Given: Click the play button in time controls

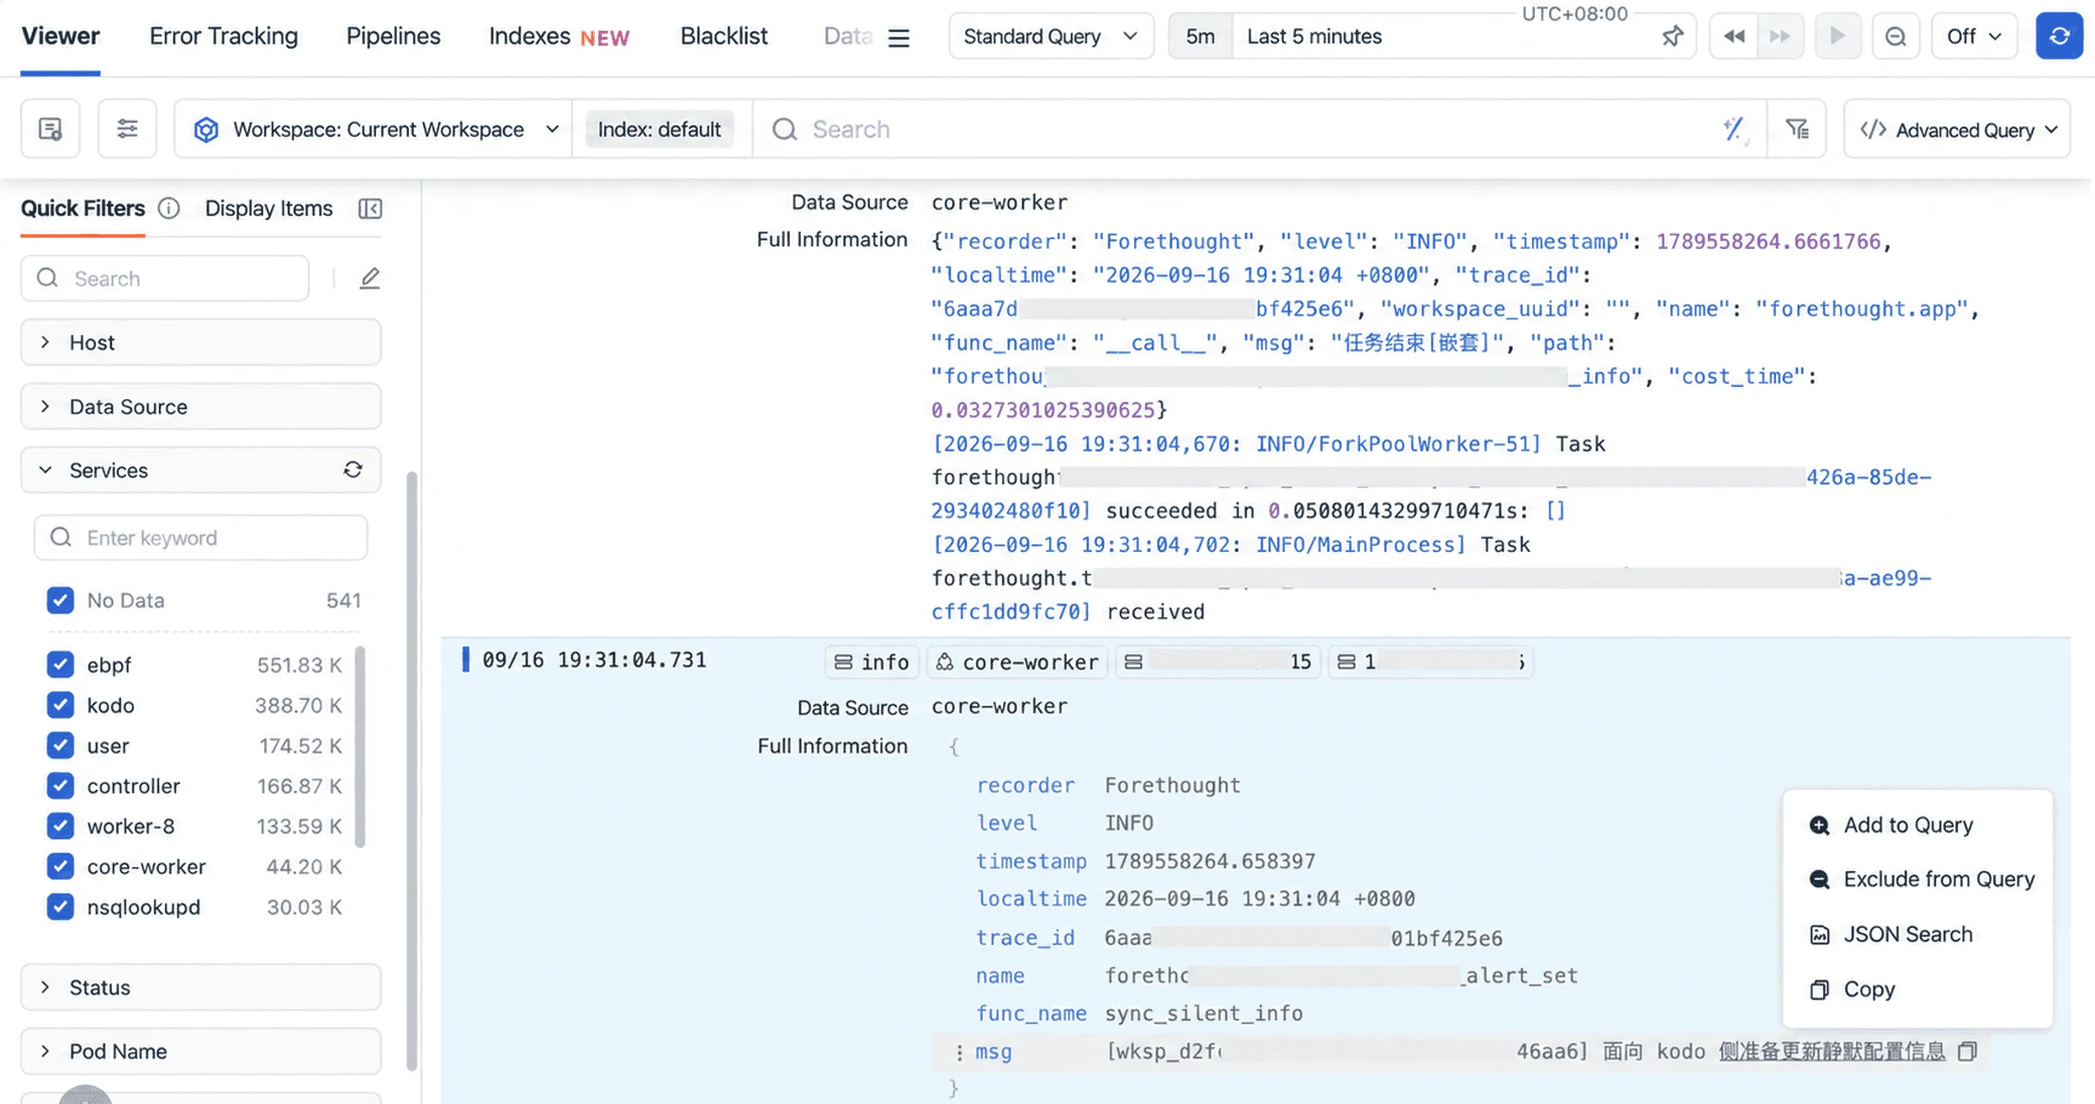Looking at the screenshot, I should (x=1838, y=36).
